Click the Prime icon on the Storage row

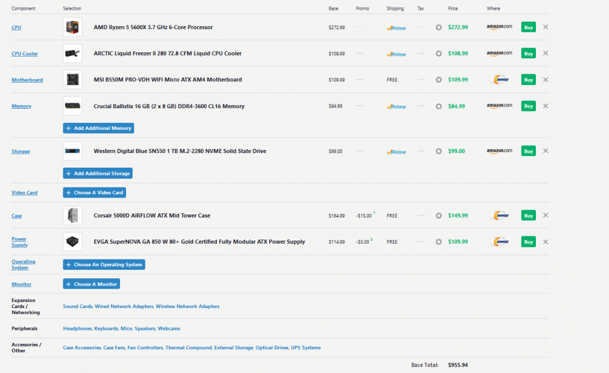[x=396, y=151]
